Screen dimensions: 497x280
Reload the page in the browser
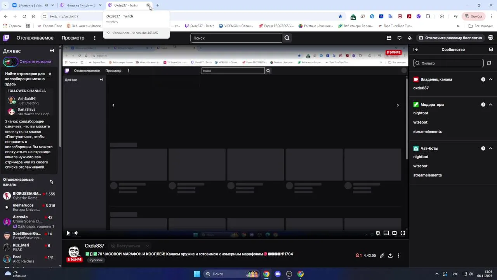click(x=24, y=16)
